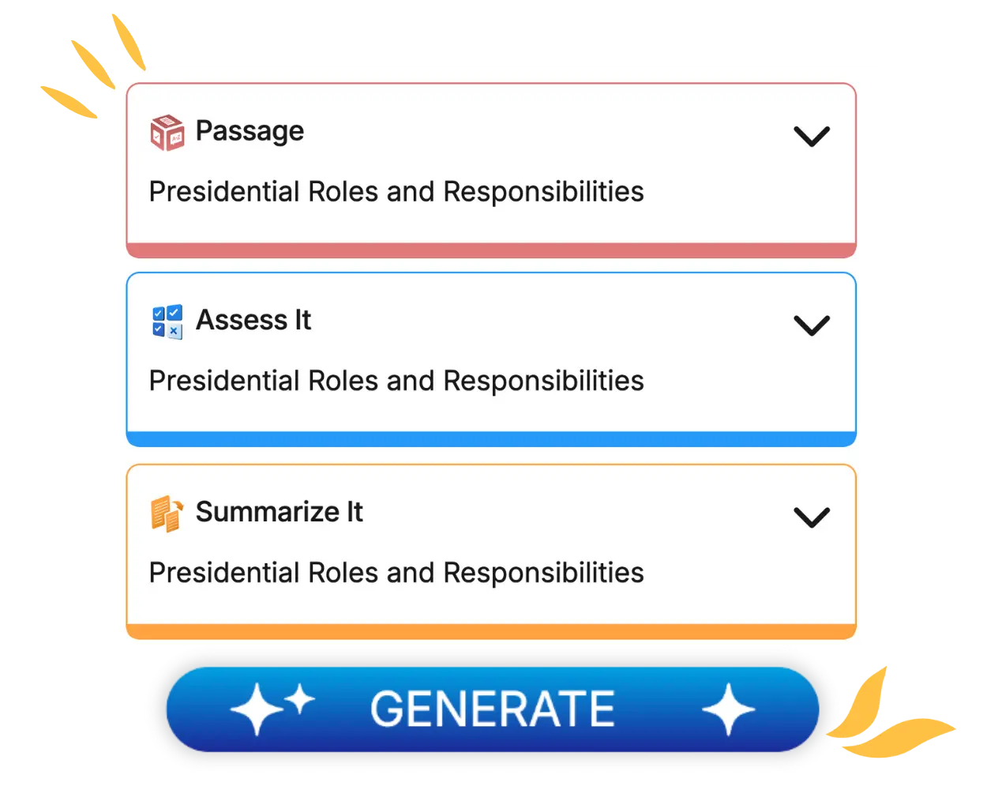This screenshot has height=790, width=987.
Task: Click the blue bar under Assess It card
Action: click(491, 439)
